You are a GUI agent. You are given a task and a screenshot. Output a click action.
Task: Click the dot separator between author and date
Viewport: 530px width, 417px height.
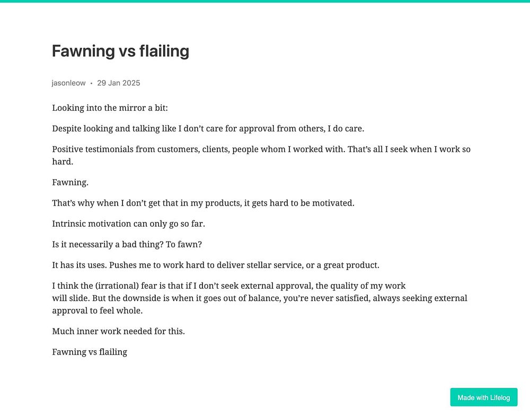tap(91, 83)
